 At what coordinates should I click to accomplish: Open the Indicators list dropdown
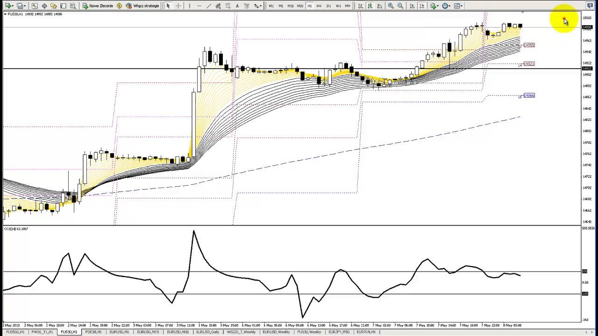(434, 6)
